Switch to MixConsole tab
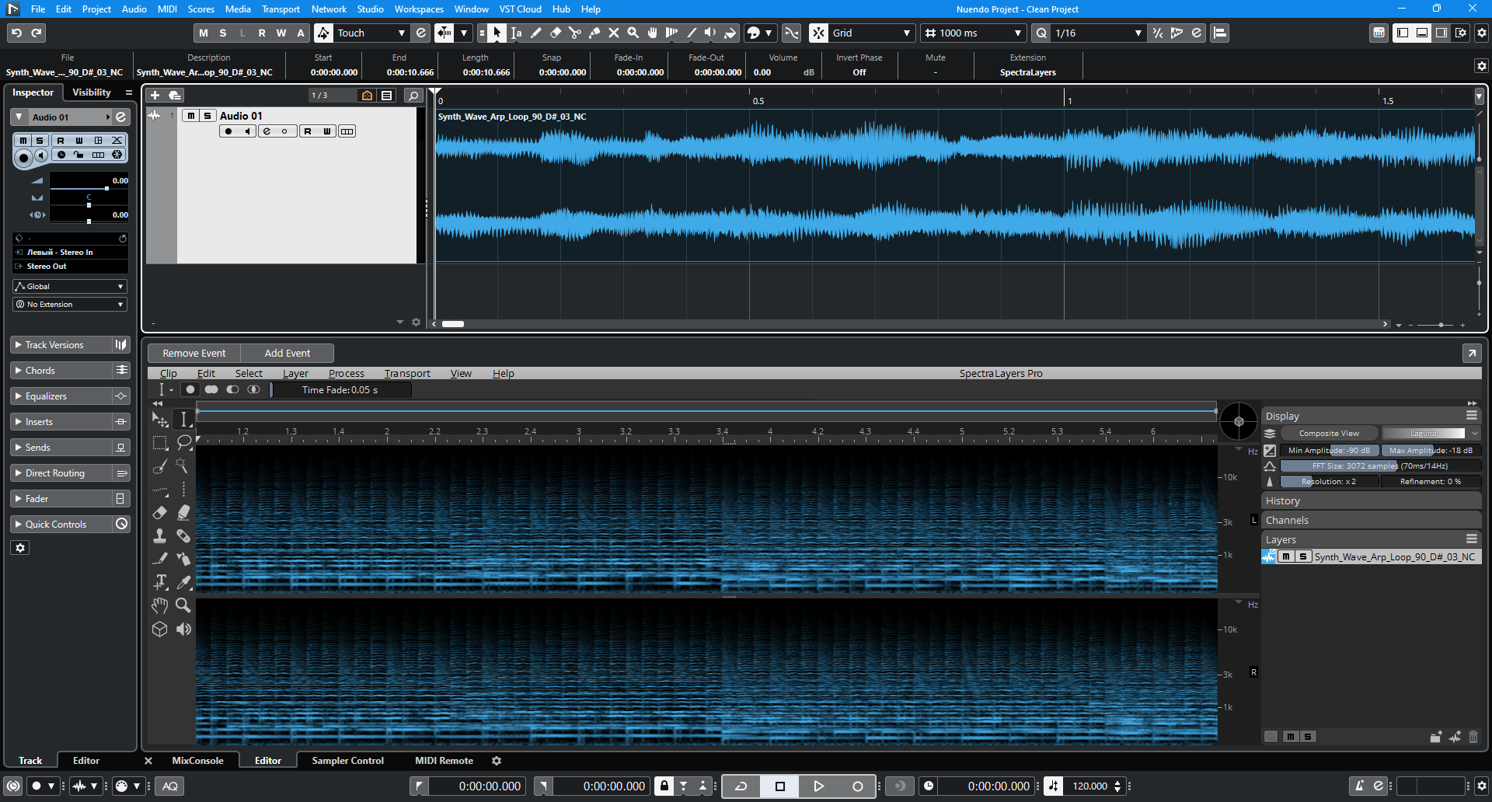The height and width of the screenshot is (802, 1492). coord(197,761)
